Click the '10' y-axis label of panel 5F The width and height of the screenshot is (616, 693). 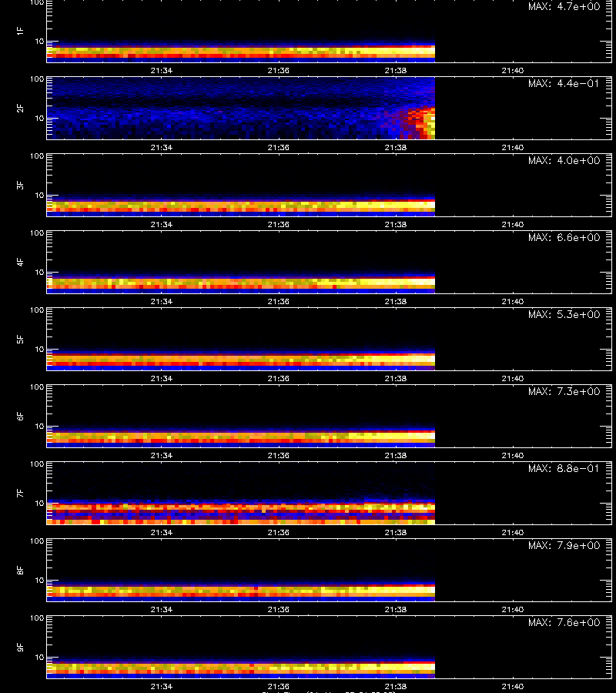pyautogui.click(x=39, y=349)
